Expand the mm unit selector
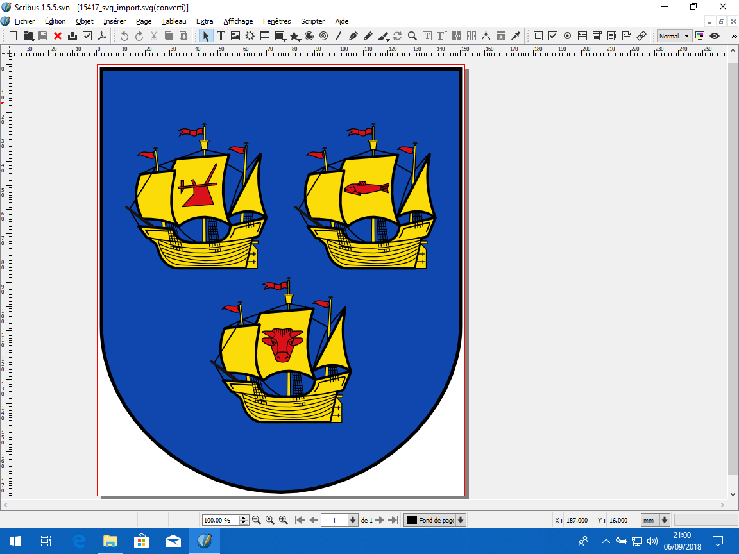The image size is (739, 554). tap(665, 520)
